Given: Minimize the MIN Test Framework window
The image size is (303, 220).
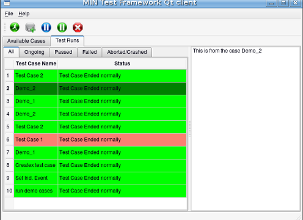Looking at the screenshot, I should 271,3.
